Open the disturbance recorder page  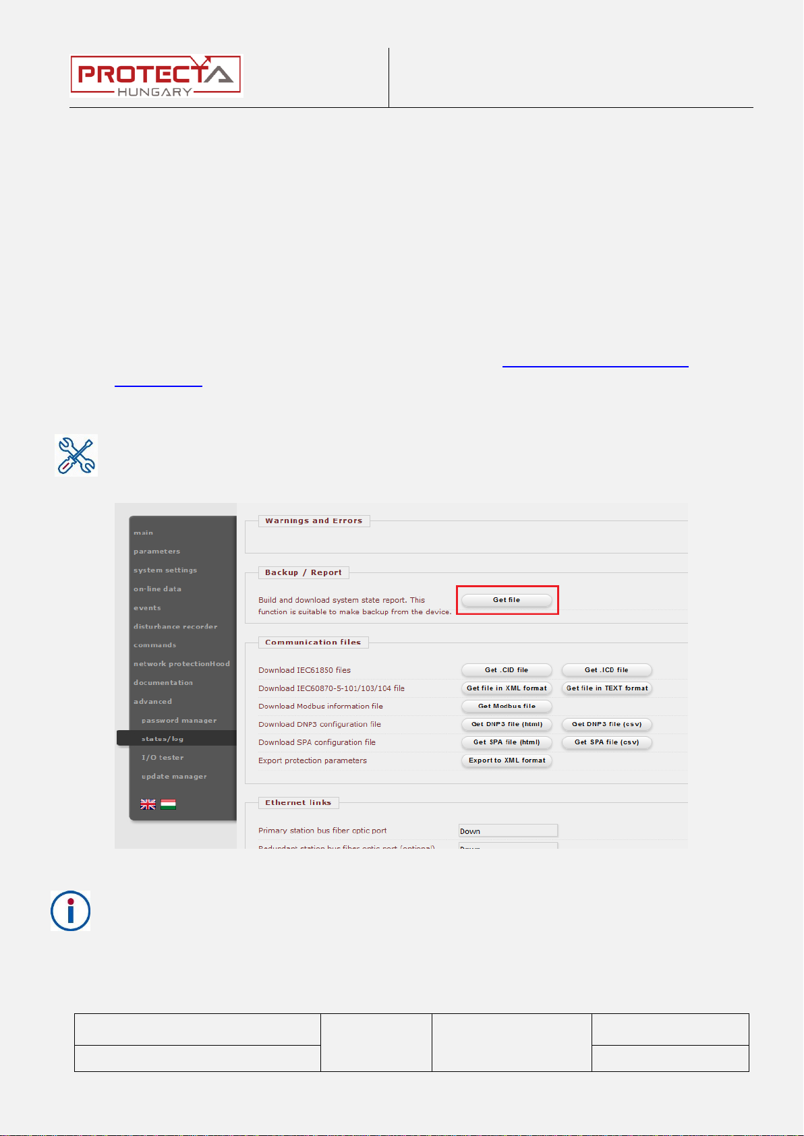click(x=175, y=627)
